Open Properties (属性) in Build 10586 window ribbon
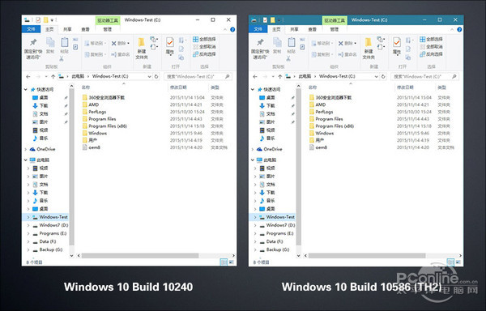This screenshot has height=311, width=486. click(397, 46)
